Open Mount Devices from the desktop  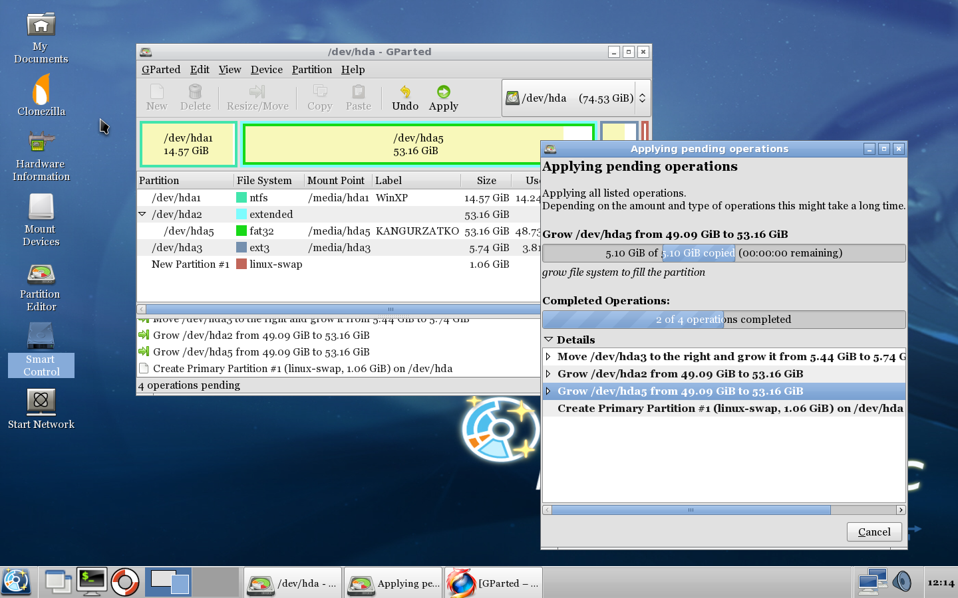(41, 219)
